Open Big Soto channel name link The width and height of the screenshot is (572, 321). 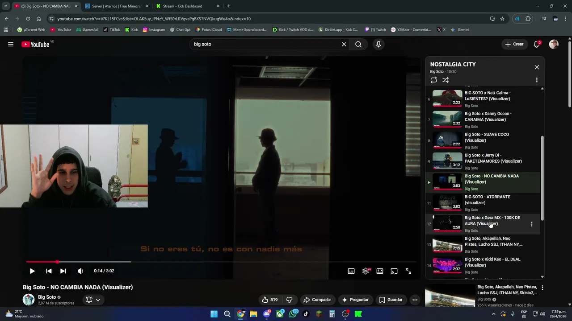pos(47,297)
